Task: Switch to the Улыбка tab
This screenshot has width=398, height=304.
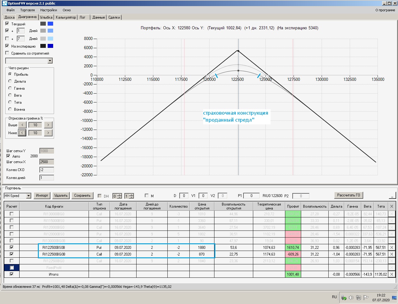Action: pos(46,17)
